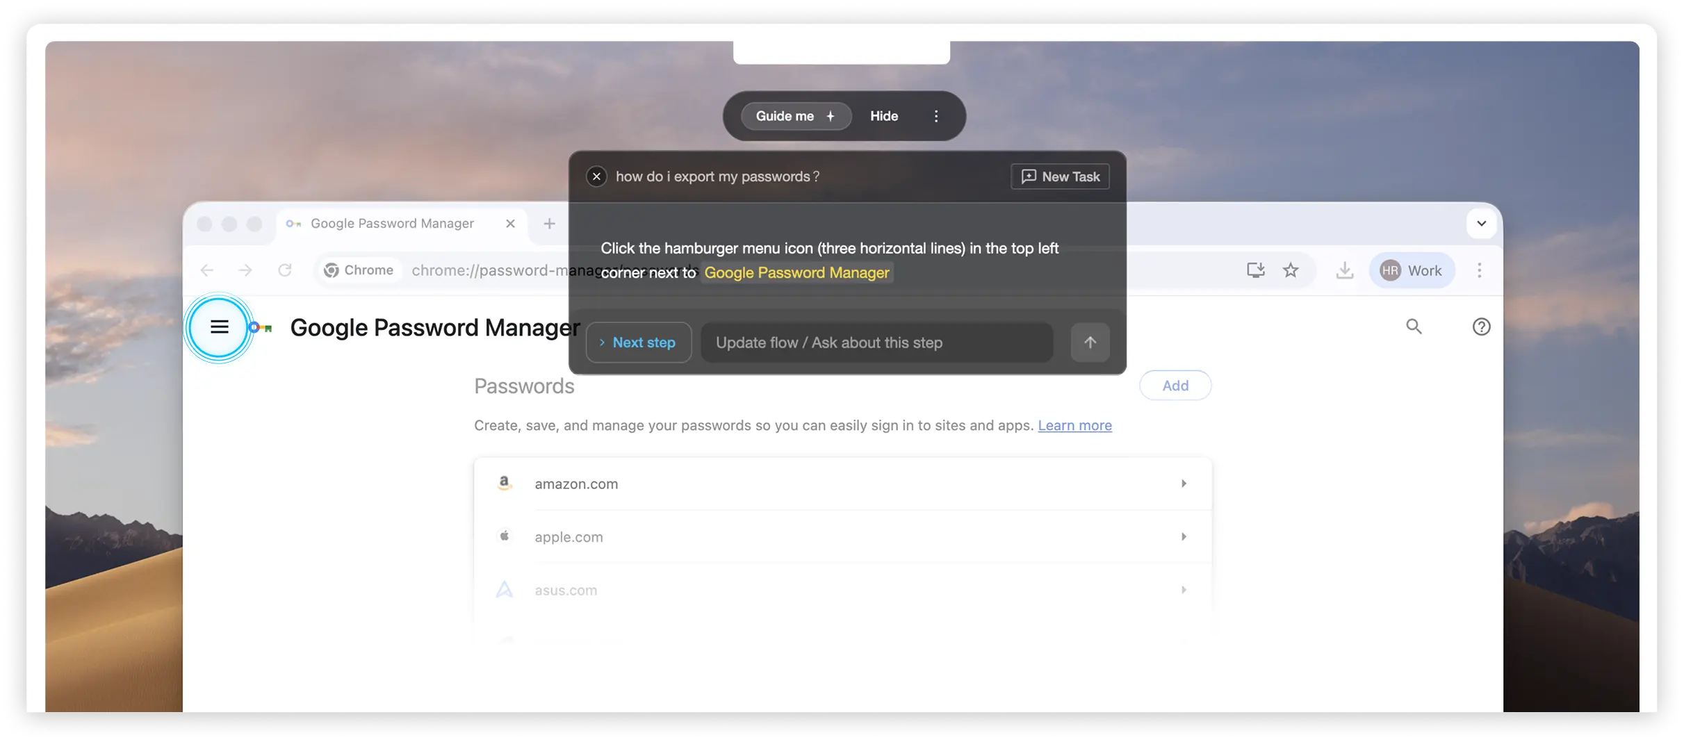Open the chevron dropdown at top right of browser
The width and height of the screenshot is (1684, 742).
point(1481,223)
